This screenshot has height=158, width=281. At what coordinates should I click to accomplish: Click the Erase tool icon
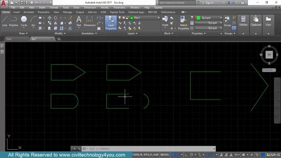[70, 18]
